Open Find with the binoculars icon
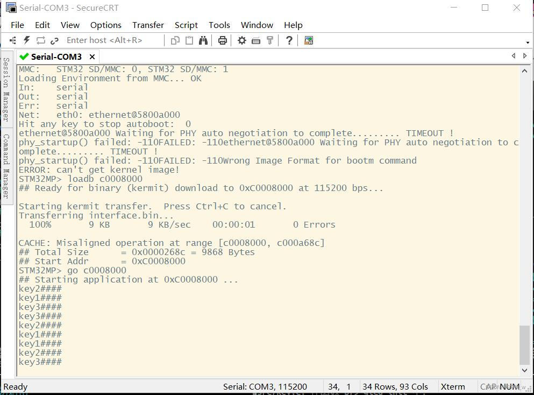534x395 pixels. (x=203, y=40)
